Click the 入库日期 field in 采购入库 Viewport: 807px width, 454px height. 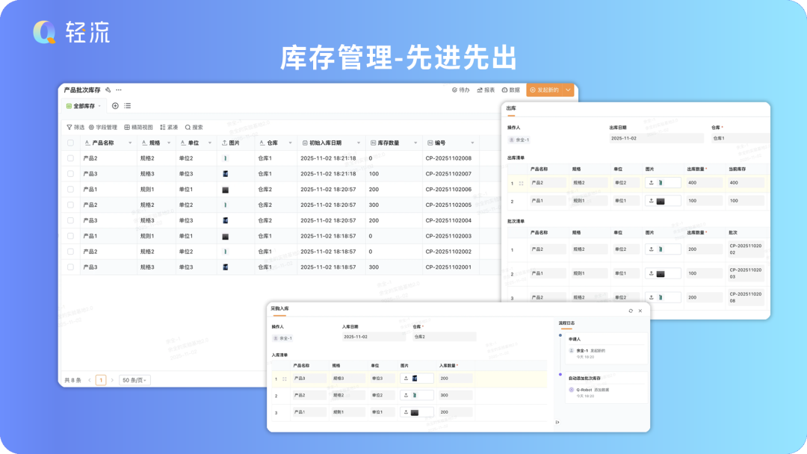coord(374,337)
